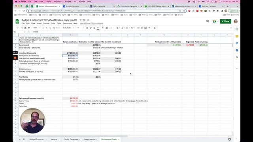Screen dimensions: 253x142
Task: Open Google Sheets home icon
Action: coord(17,21)
